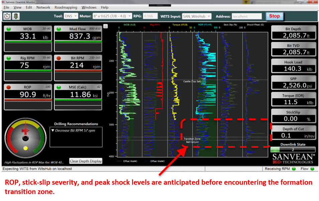Open the Edit menu
Image resolution: width=319 pixels, height=201 pixels.
click(29, 8)
